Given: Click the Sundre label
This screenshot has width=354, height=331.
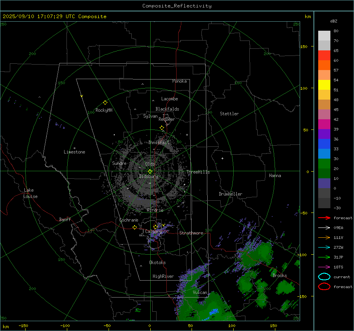Looking at the screenshot, I should click(119, 163).
